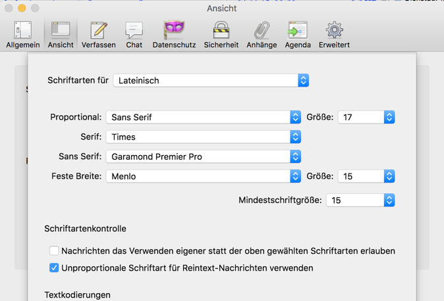This screenshot has width=444, height=301.
Task: Open the Agenda calendar pane
Action: [298, 34]
